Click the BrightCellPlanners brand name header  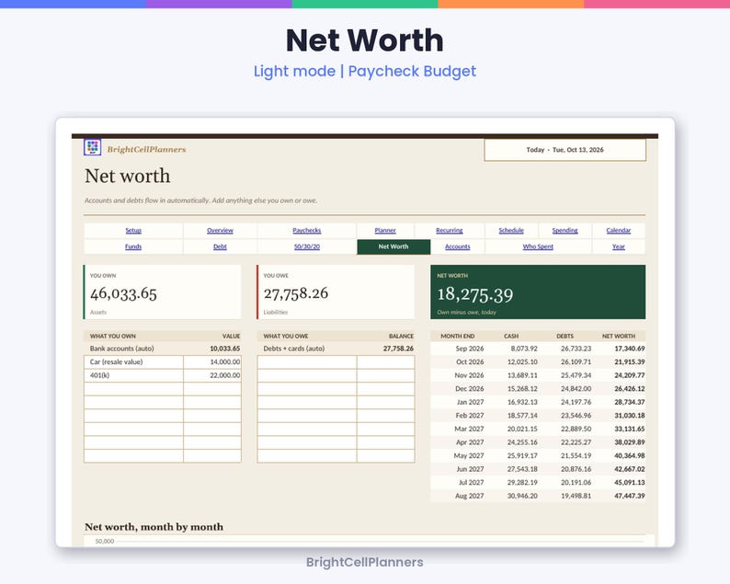(x=146, y=150)
